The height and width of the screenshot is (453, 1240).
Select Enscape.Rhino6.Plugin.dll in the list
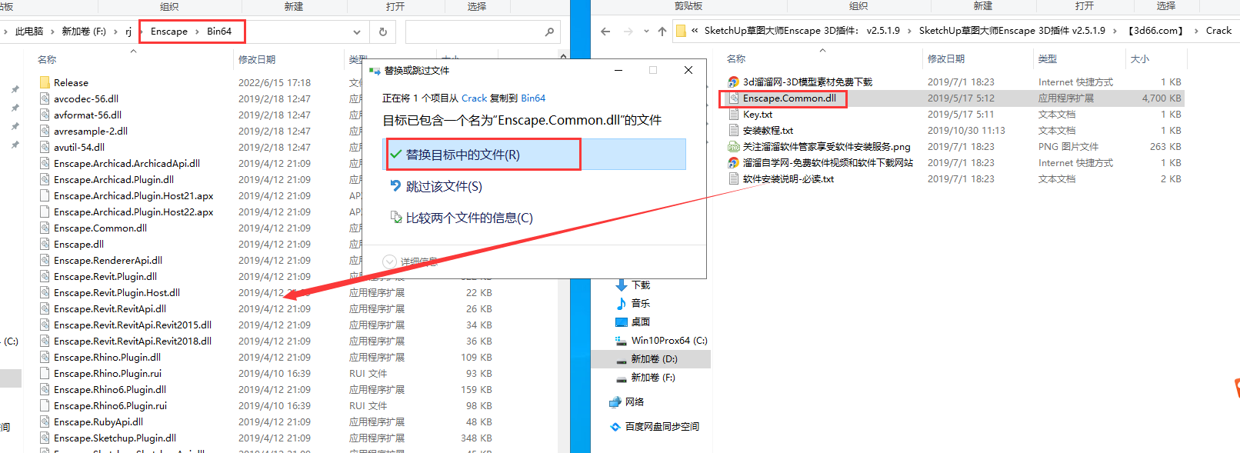click(110, 389)
